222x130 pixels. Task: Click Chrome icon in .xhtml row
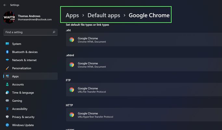(72, 65)
